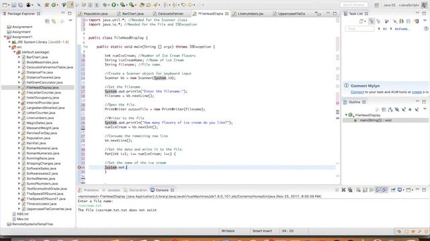The height and width of the screenshot is (241, 430).
Task: Click the Pin Console icon
Action: pos(393,190)
